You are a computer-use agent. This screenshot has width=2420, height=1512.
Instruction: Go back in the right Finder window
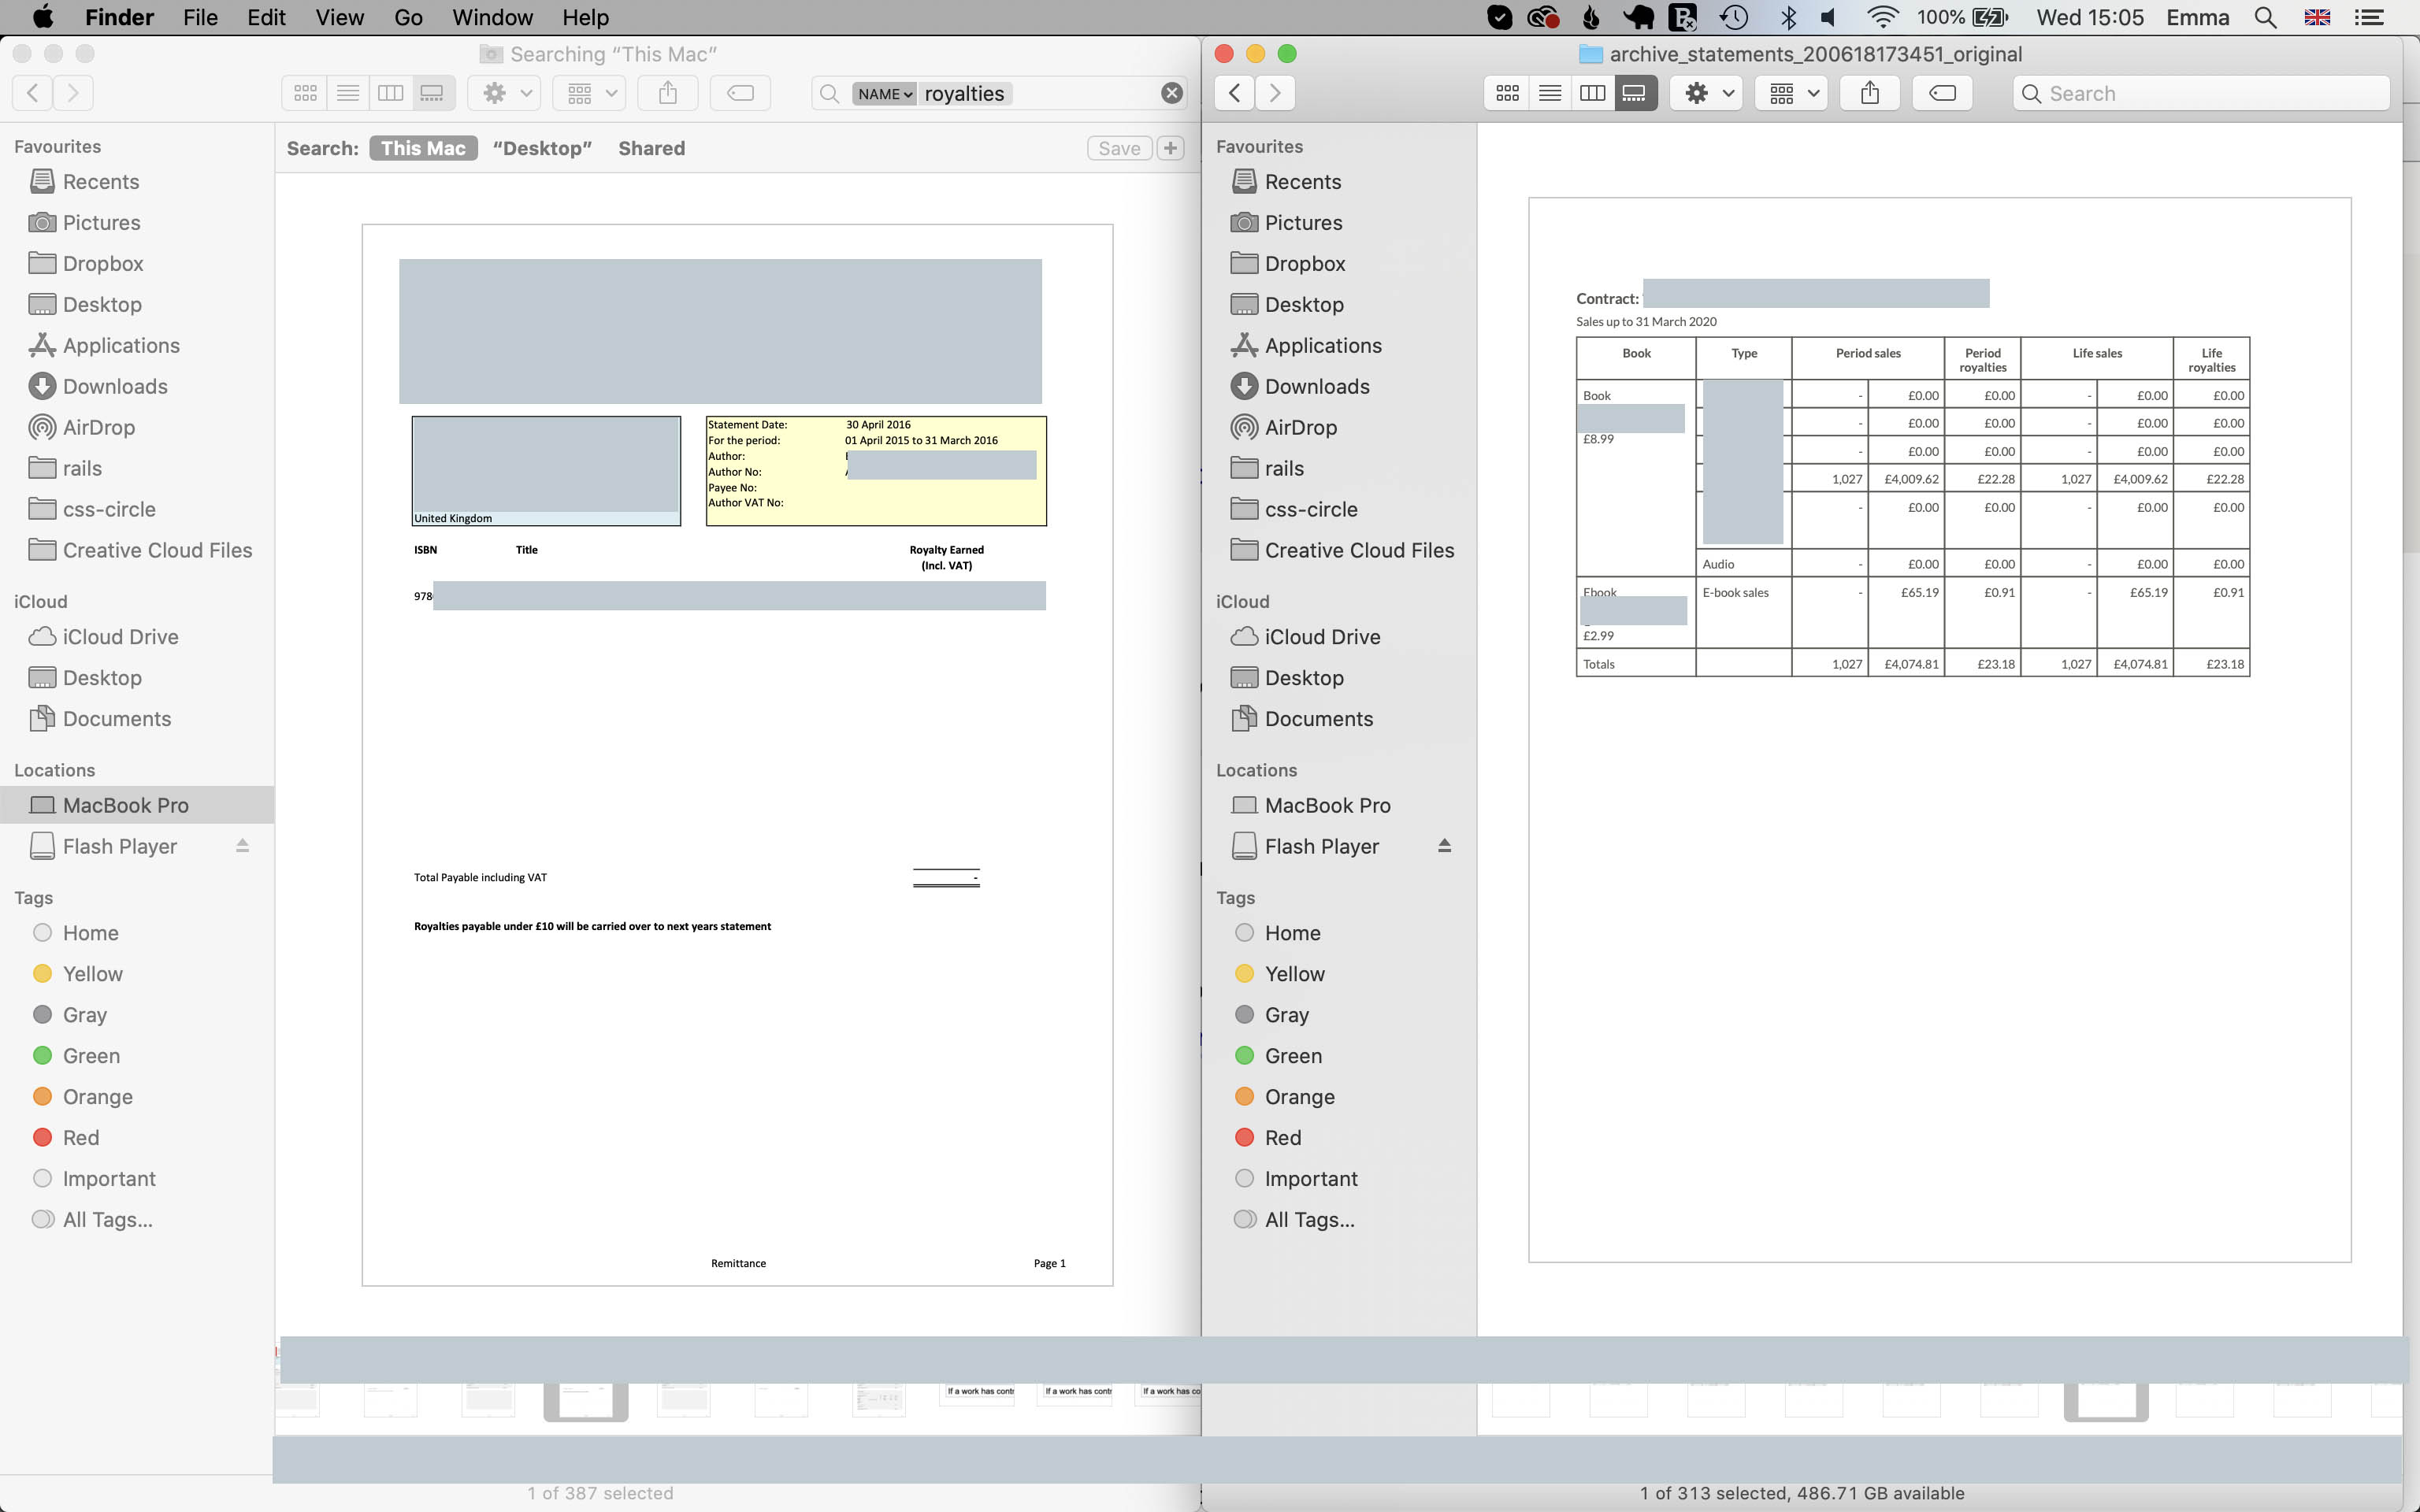[1235, 93]
